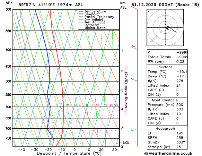Click the 'Hodograph' section heading

pos(165,129)
